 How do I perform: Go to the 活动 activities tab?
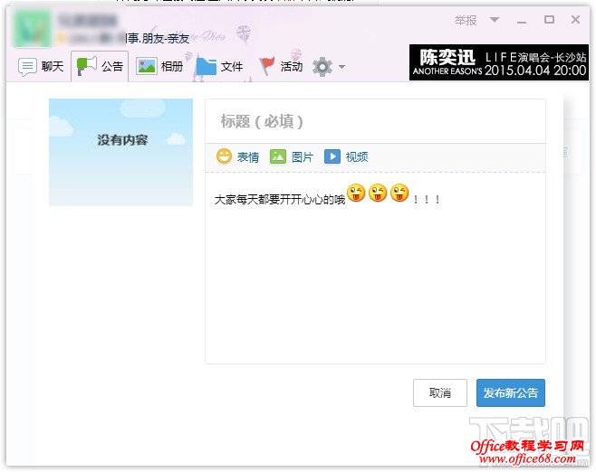281,67
